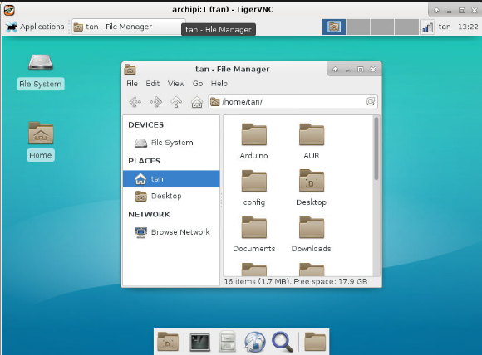Open the File menu
The width and height of the screenshot is (482, 355).
[132, 84]
